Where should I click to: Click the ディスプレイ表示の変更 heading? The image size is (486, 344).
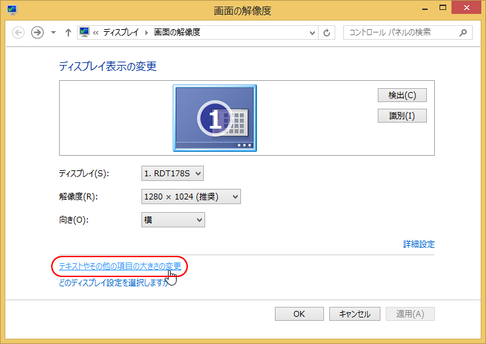tap(108, 66)
